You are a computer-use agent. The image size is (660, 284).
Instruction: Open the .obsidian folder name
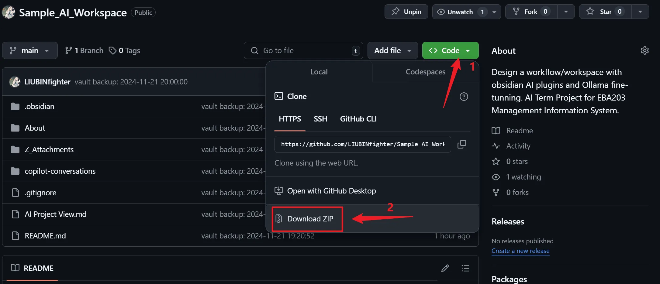point(40,106)
